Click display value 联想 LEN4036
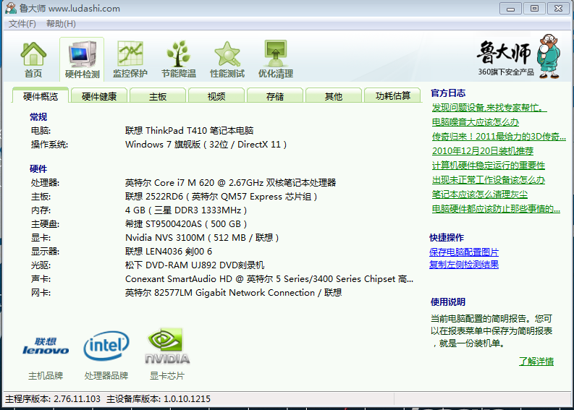This screenshot has height=410, width=574. (169, 252)
